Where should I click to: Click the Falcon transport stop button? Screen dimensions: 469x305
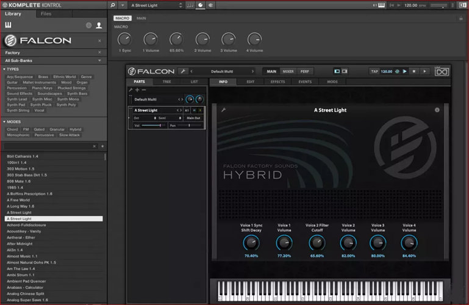[x=414, y=71]
